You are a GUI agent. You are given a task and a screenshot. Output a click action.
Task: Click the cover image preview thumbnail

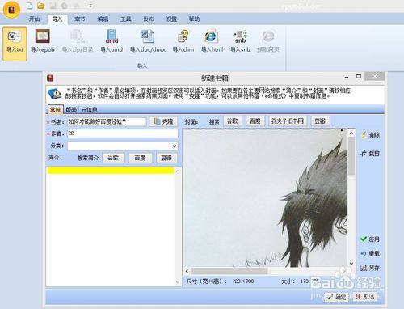(x=266, y=198)
